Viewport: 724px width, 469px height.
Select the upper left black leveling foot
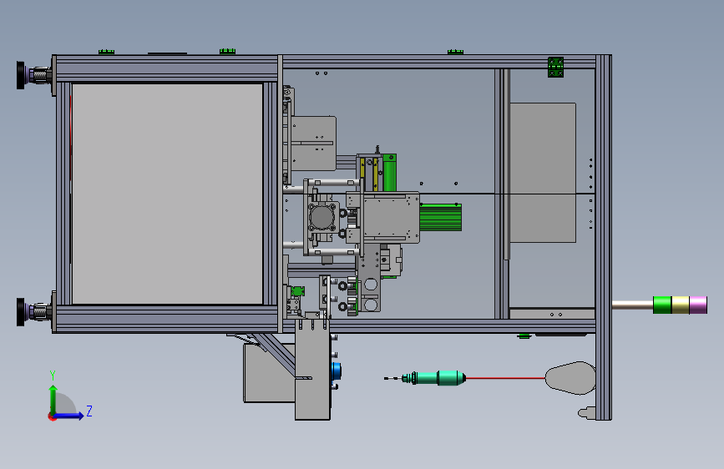(21, 75)
